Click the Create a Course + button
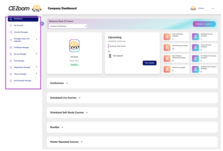 pyautogui.click(x=204, y=24)
